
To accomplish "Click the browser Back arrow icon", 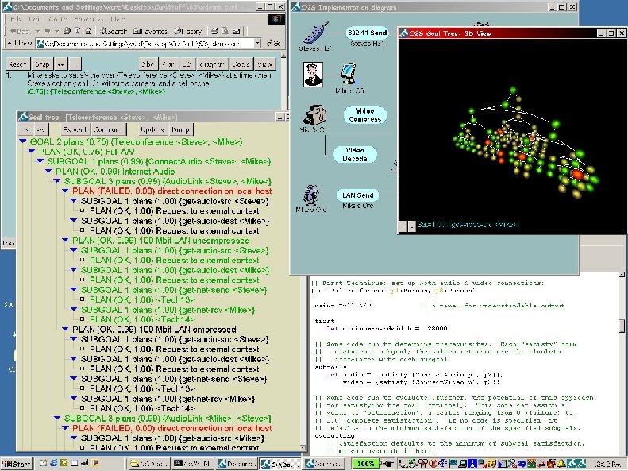I will pos(13,31).
